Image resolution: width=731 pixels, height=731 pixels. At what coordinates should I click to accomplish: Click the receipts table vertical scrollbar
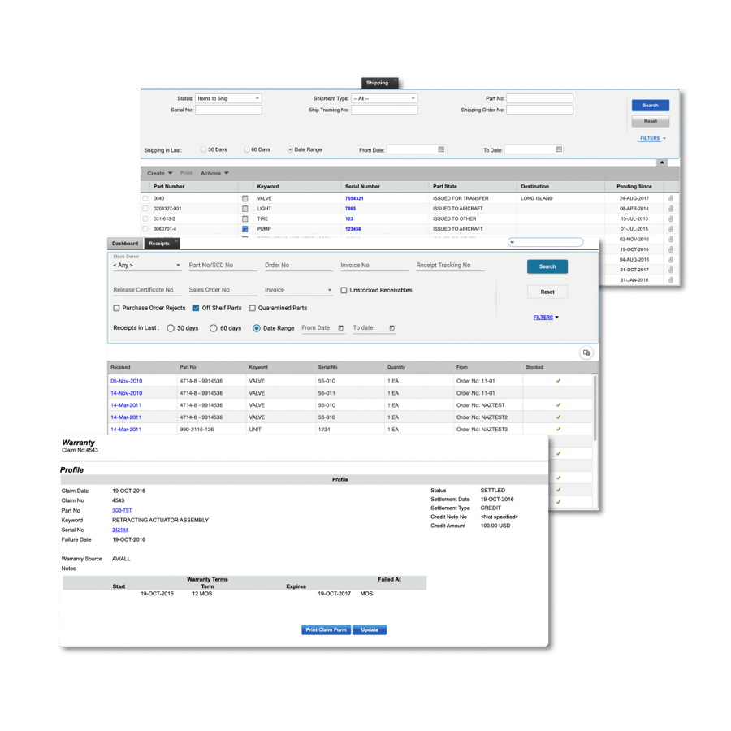[x=595, y=406]
